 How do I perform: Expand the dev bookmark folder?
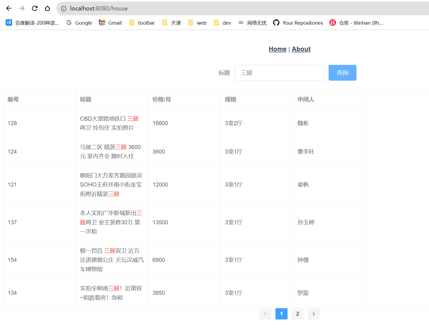point(223,23)
